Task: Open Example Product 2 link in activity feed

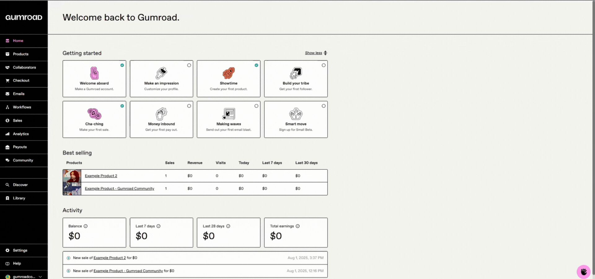Action: pyautogui.click(x=110, y=258)
